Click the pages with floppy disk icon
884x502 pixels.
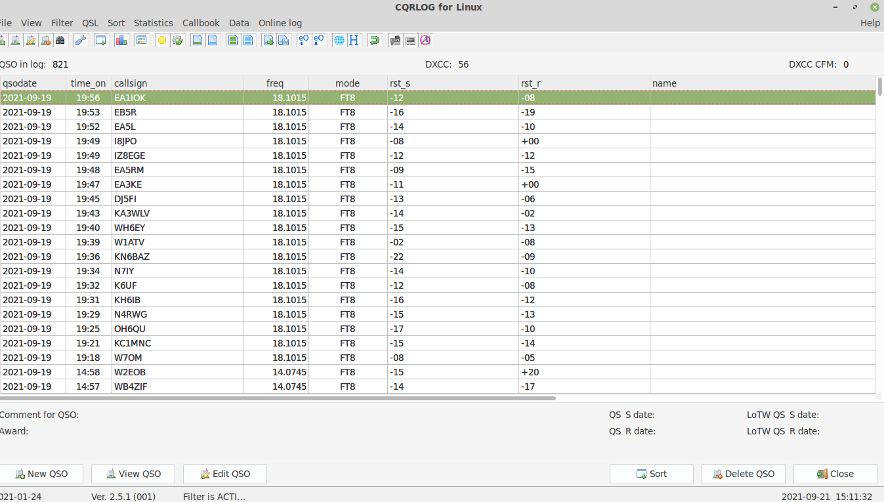284,40
